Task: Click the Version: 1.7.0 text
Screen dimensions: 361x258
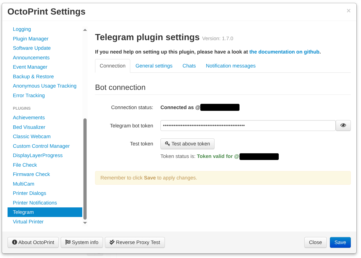Action: [x=218, y=38]
